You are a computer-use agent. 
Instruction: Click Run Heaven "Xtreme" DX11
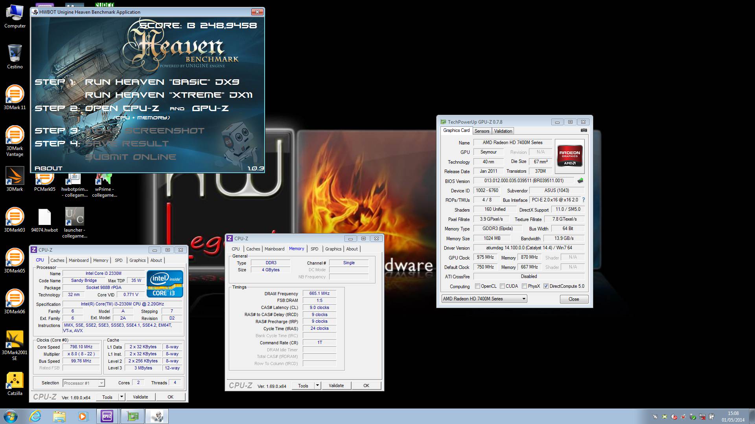pyautogui.click(x=169, y=95)
